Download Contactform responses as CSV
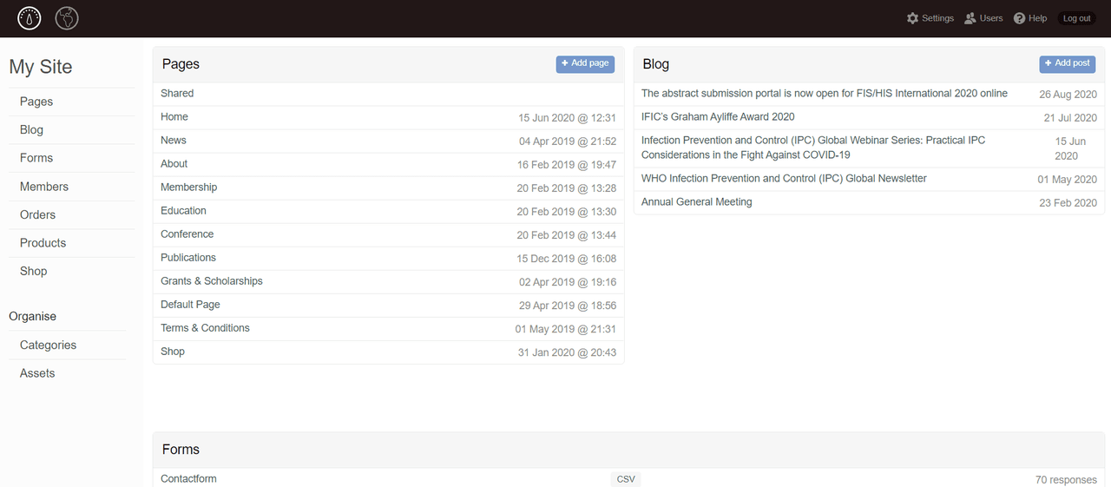The image size is (1111, 487). coord(625,479)
